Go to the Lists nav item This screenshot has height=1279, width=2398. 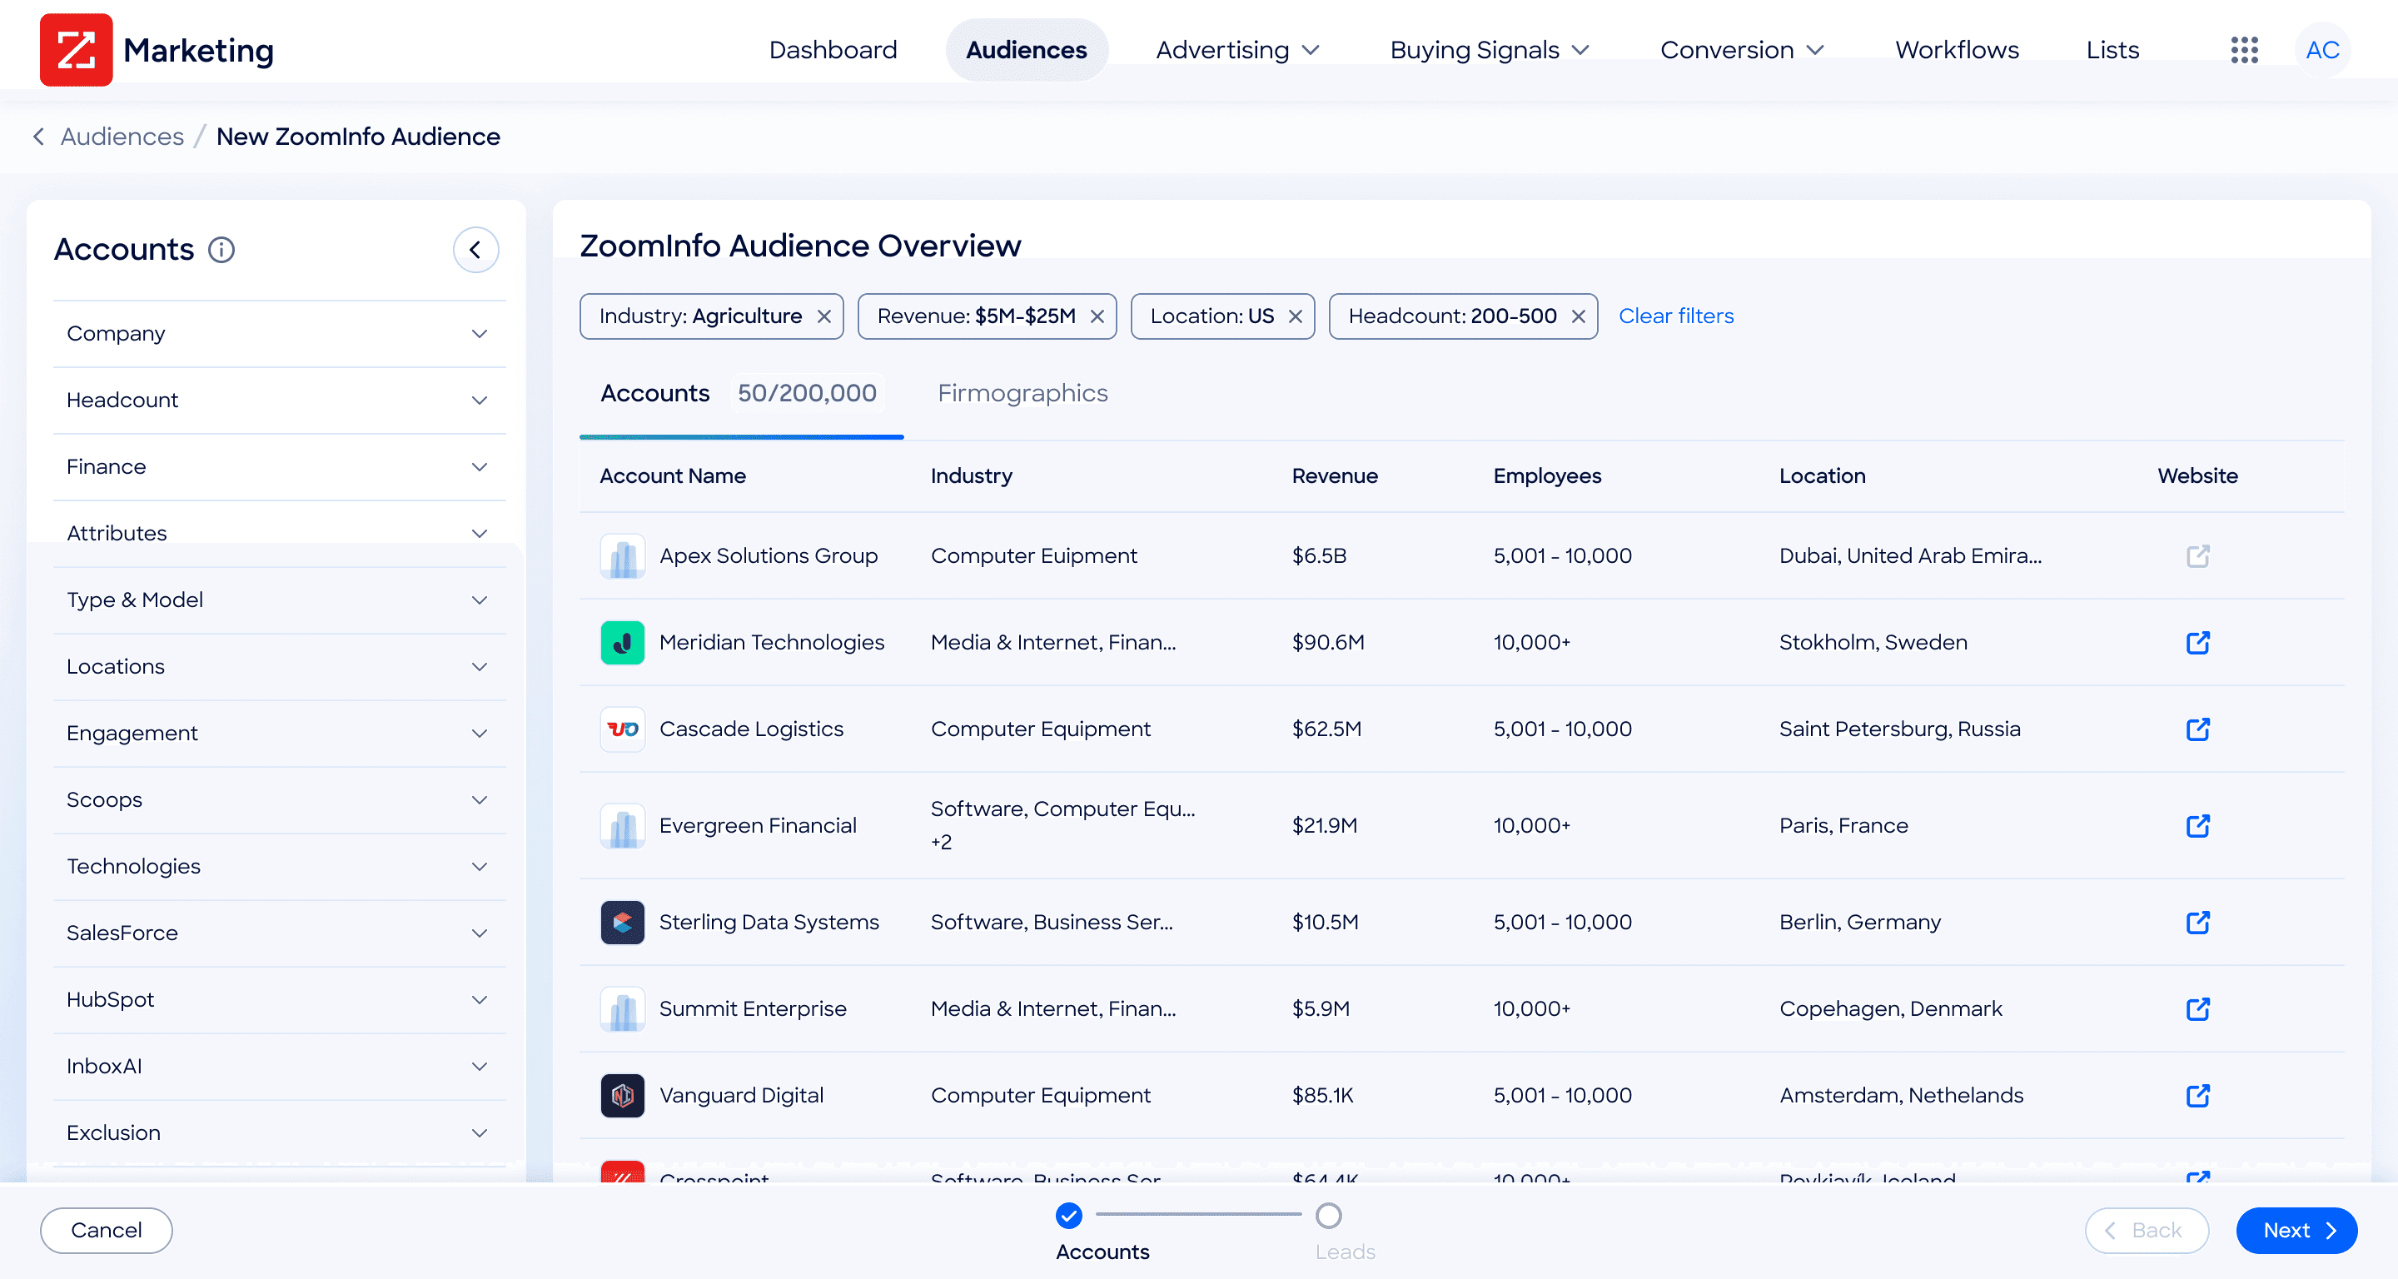click(x=2112, y=49)
